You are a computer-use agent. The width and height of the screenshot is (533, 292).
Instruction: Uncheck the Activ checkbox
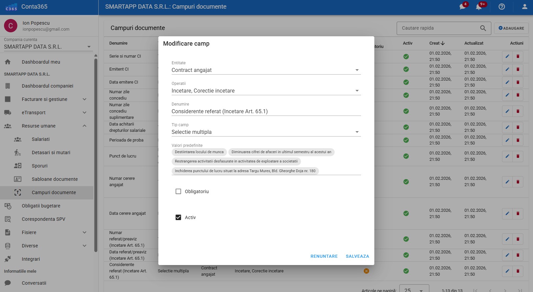point(178,217)
